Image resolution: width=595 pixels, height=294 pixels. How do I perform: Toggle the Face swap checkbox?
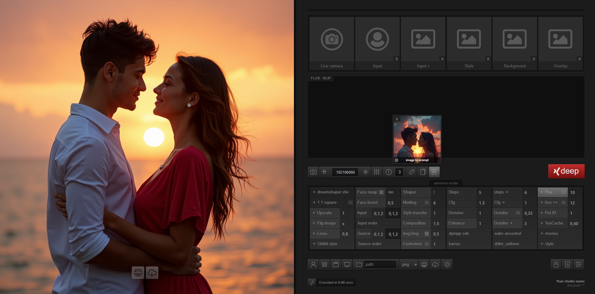pos(381,192)
